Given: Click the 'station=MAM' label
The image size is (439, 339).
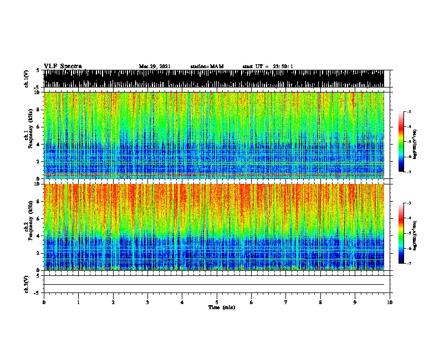Looking at the screenshot, I should pos(207,66).
